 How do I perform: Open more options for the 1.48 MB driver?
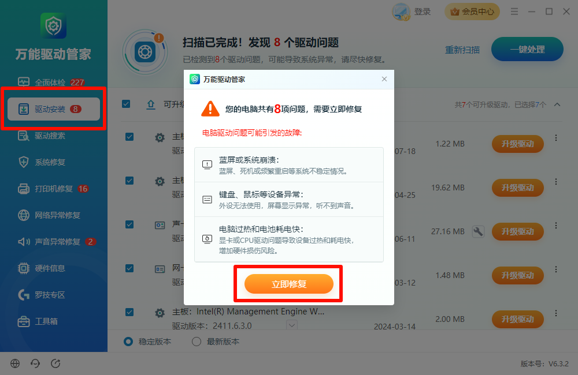(556, 269)
